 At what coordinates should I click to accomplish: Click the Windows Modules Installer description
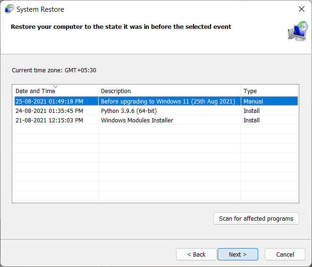pyautogui.click(x=137, y=121)
